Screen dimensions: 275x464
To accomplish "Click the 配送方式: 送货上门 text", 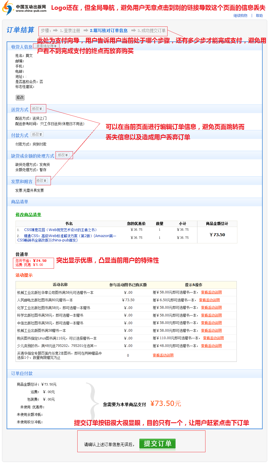I will (x=31, y=118).
